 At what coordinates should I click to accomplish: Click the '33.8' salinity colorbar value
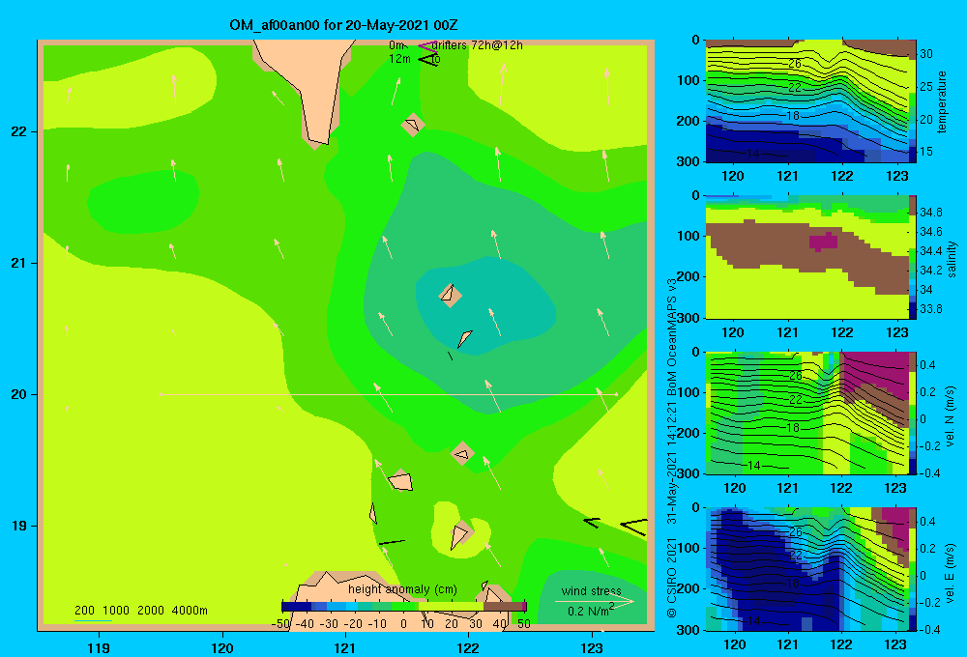coord(930,309)
